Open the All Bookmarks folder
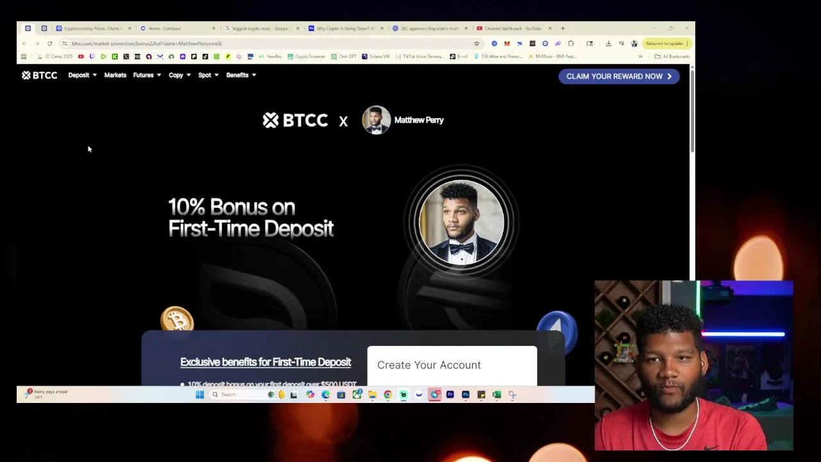Screen dimensions: 821x462 672,56
